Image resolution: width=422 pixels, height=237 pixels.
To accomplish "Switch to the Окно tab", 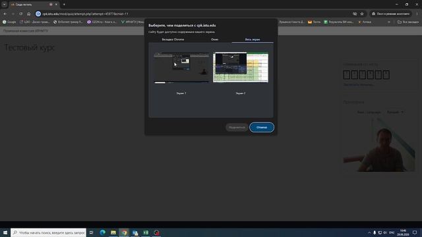I will (x=214, y=39).
